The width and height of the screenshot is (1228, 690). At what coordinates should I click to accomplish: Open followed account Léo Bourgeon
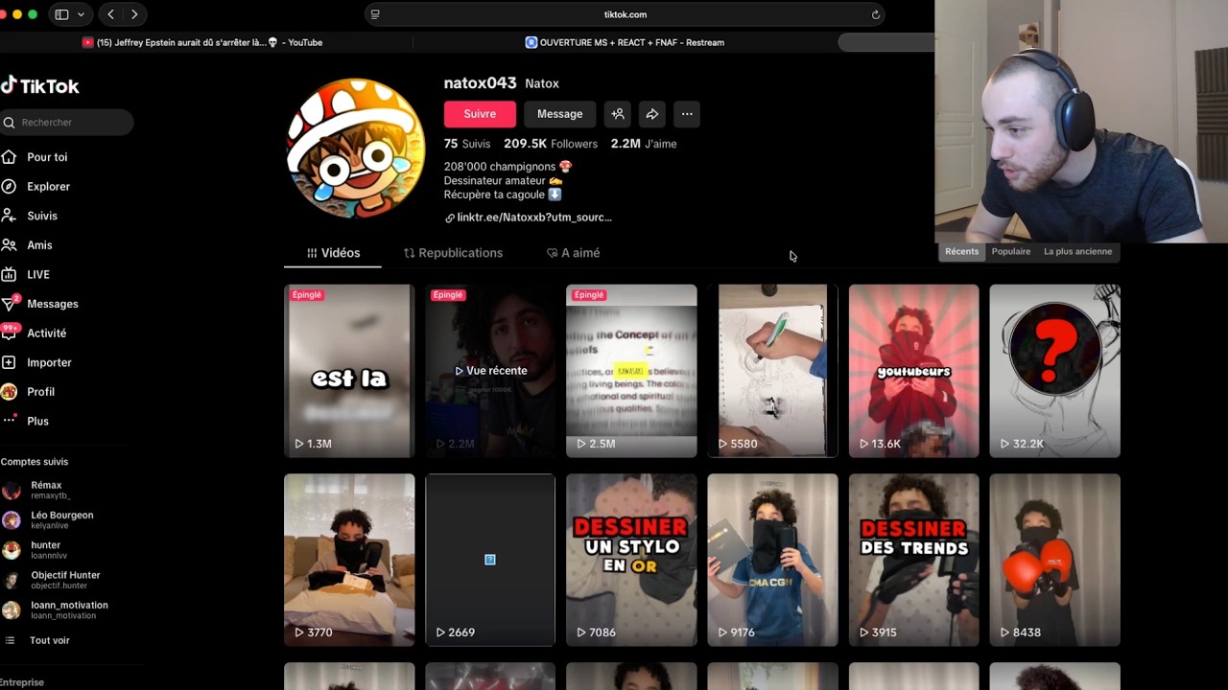(61, 519)
